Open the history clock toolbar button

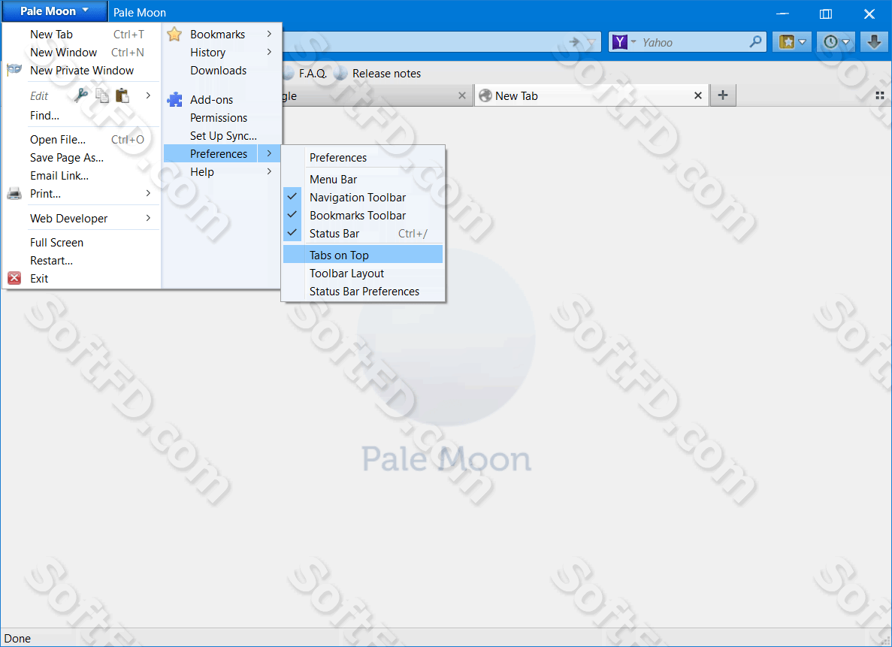(x=837, y=42)
